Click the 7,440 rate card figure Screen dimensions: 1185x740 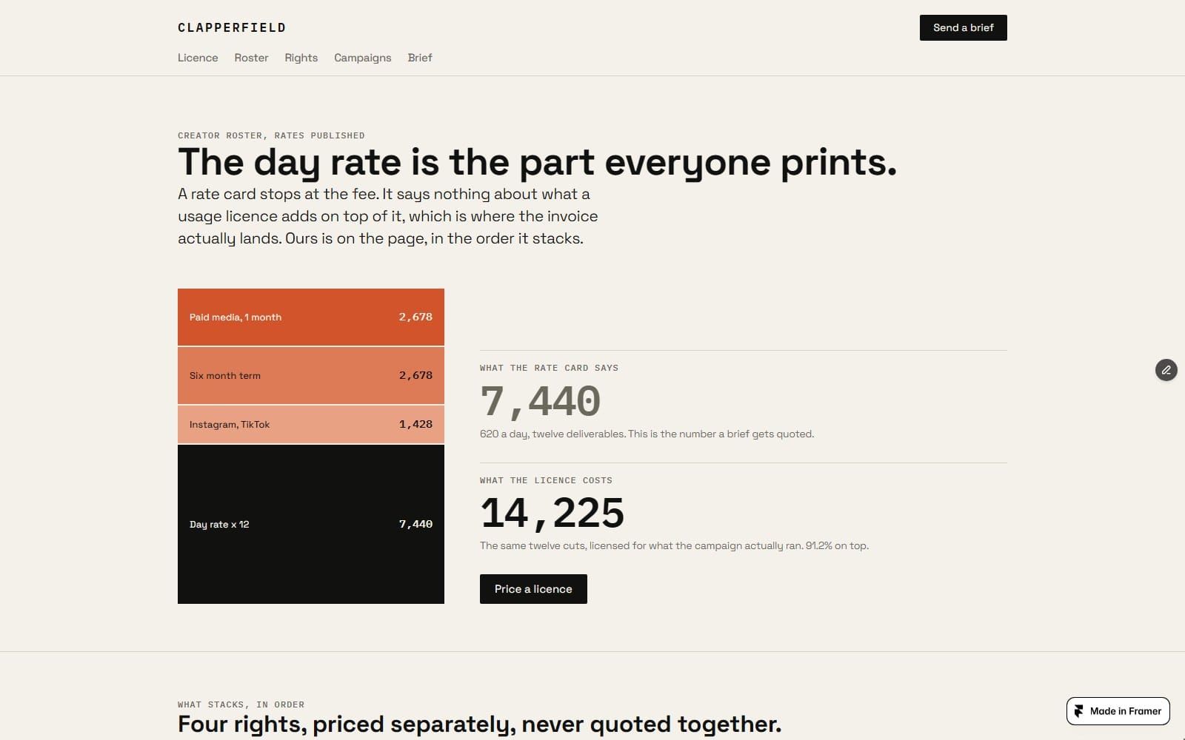[540, 401]
